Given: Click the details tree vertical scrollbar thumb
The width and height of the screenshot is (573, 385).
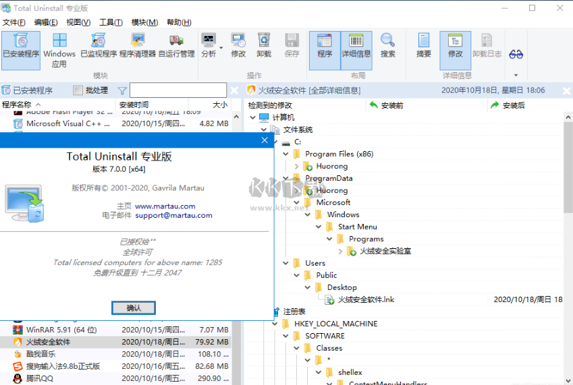Looking at the screenshot, I should pos(568,167).
